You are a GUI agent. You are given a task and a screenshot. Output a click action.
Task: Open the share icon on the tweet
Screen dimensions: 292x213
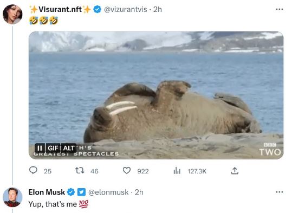click(x=235, y=171)
